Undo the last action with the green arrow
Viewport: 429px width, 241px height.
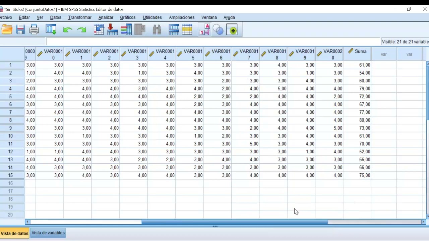tap(68, 30)
